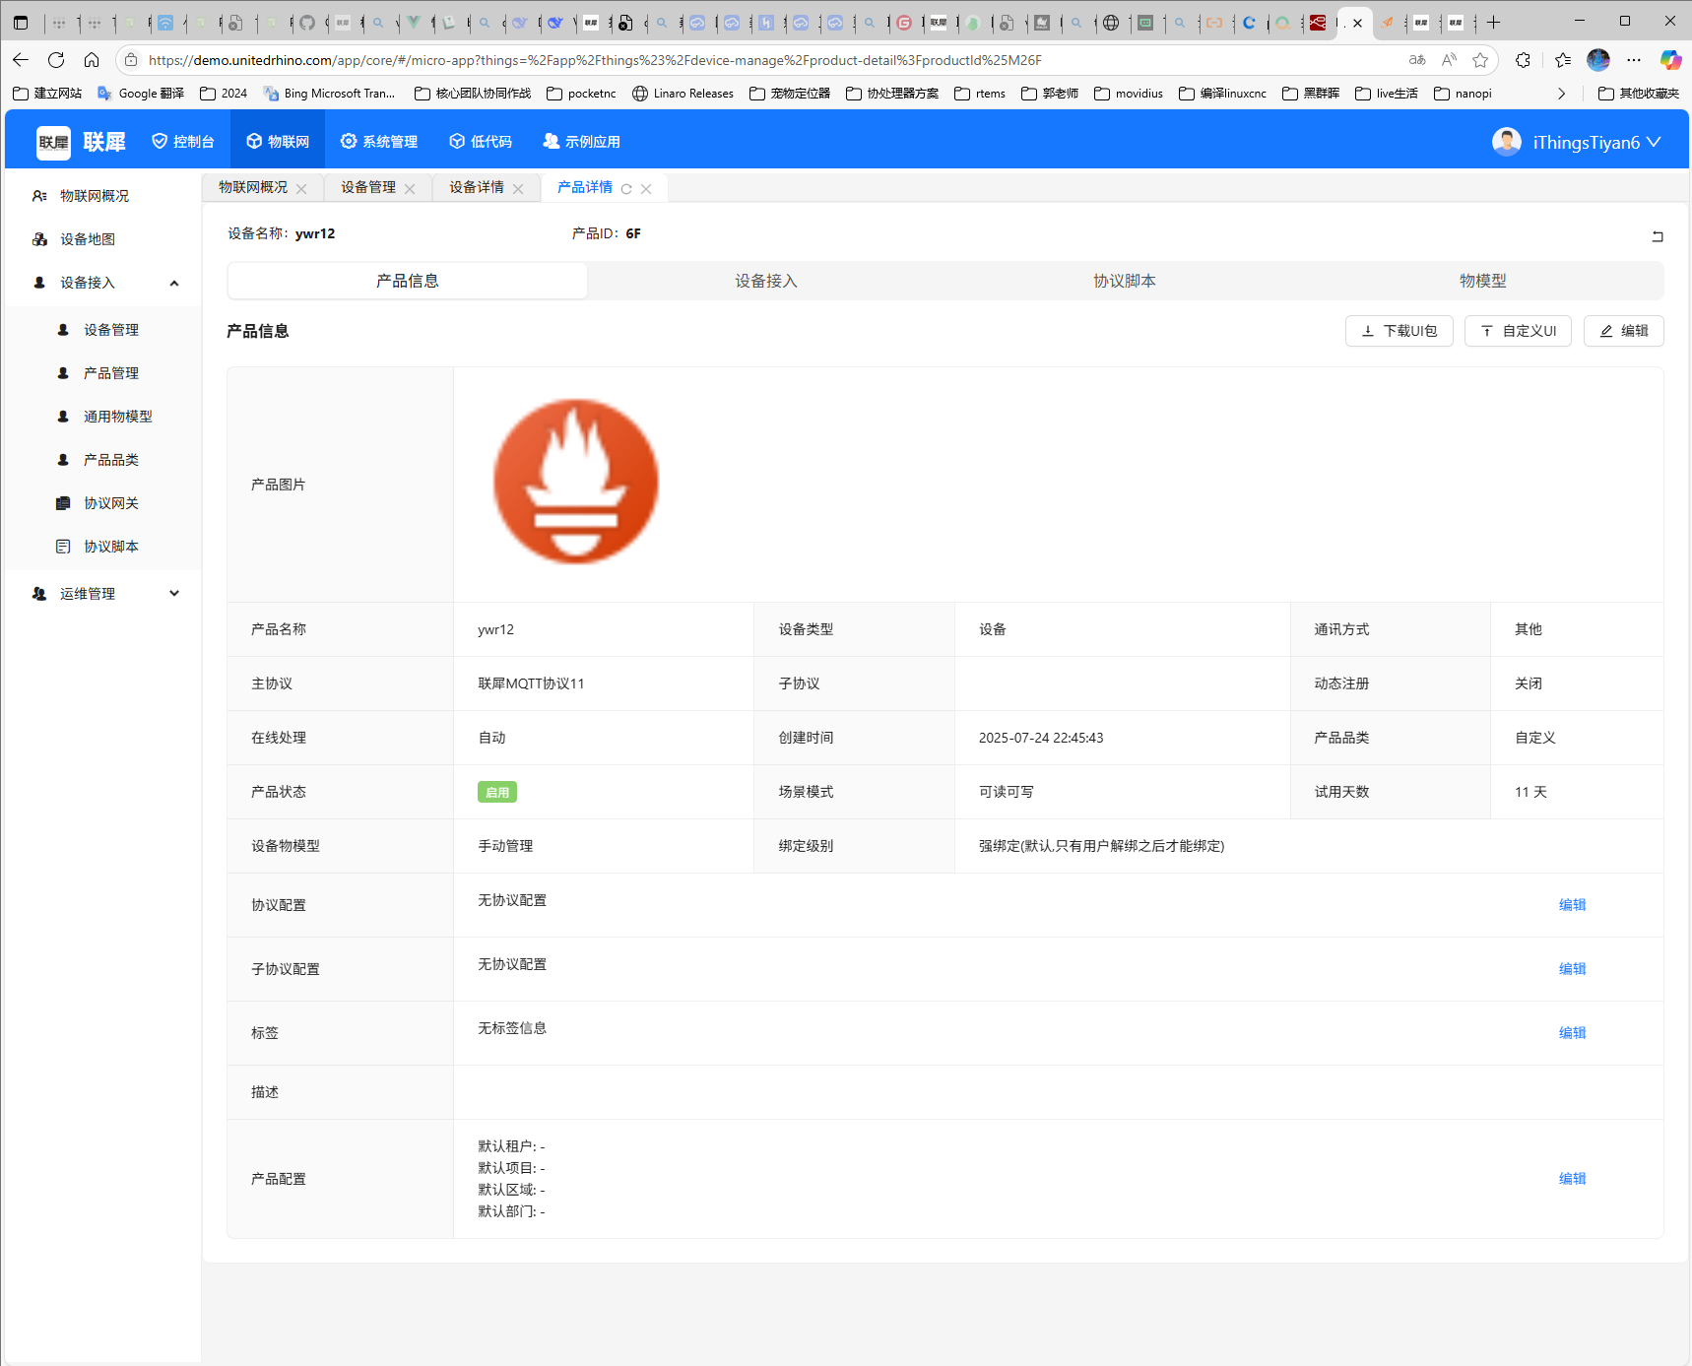Expand the 运维管理 sidebar group
This screenshot has width=1692, height=1366.
[x=174, y=594]
